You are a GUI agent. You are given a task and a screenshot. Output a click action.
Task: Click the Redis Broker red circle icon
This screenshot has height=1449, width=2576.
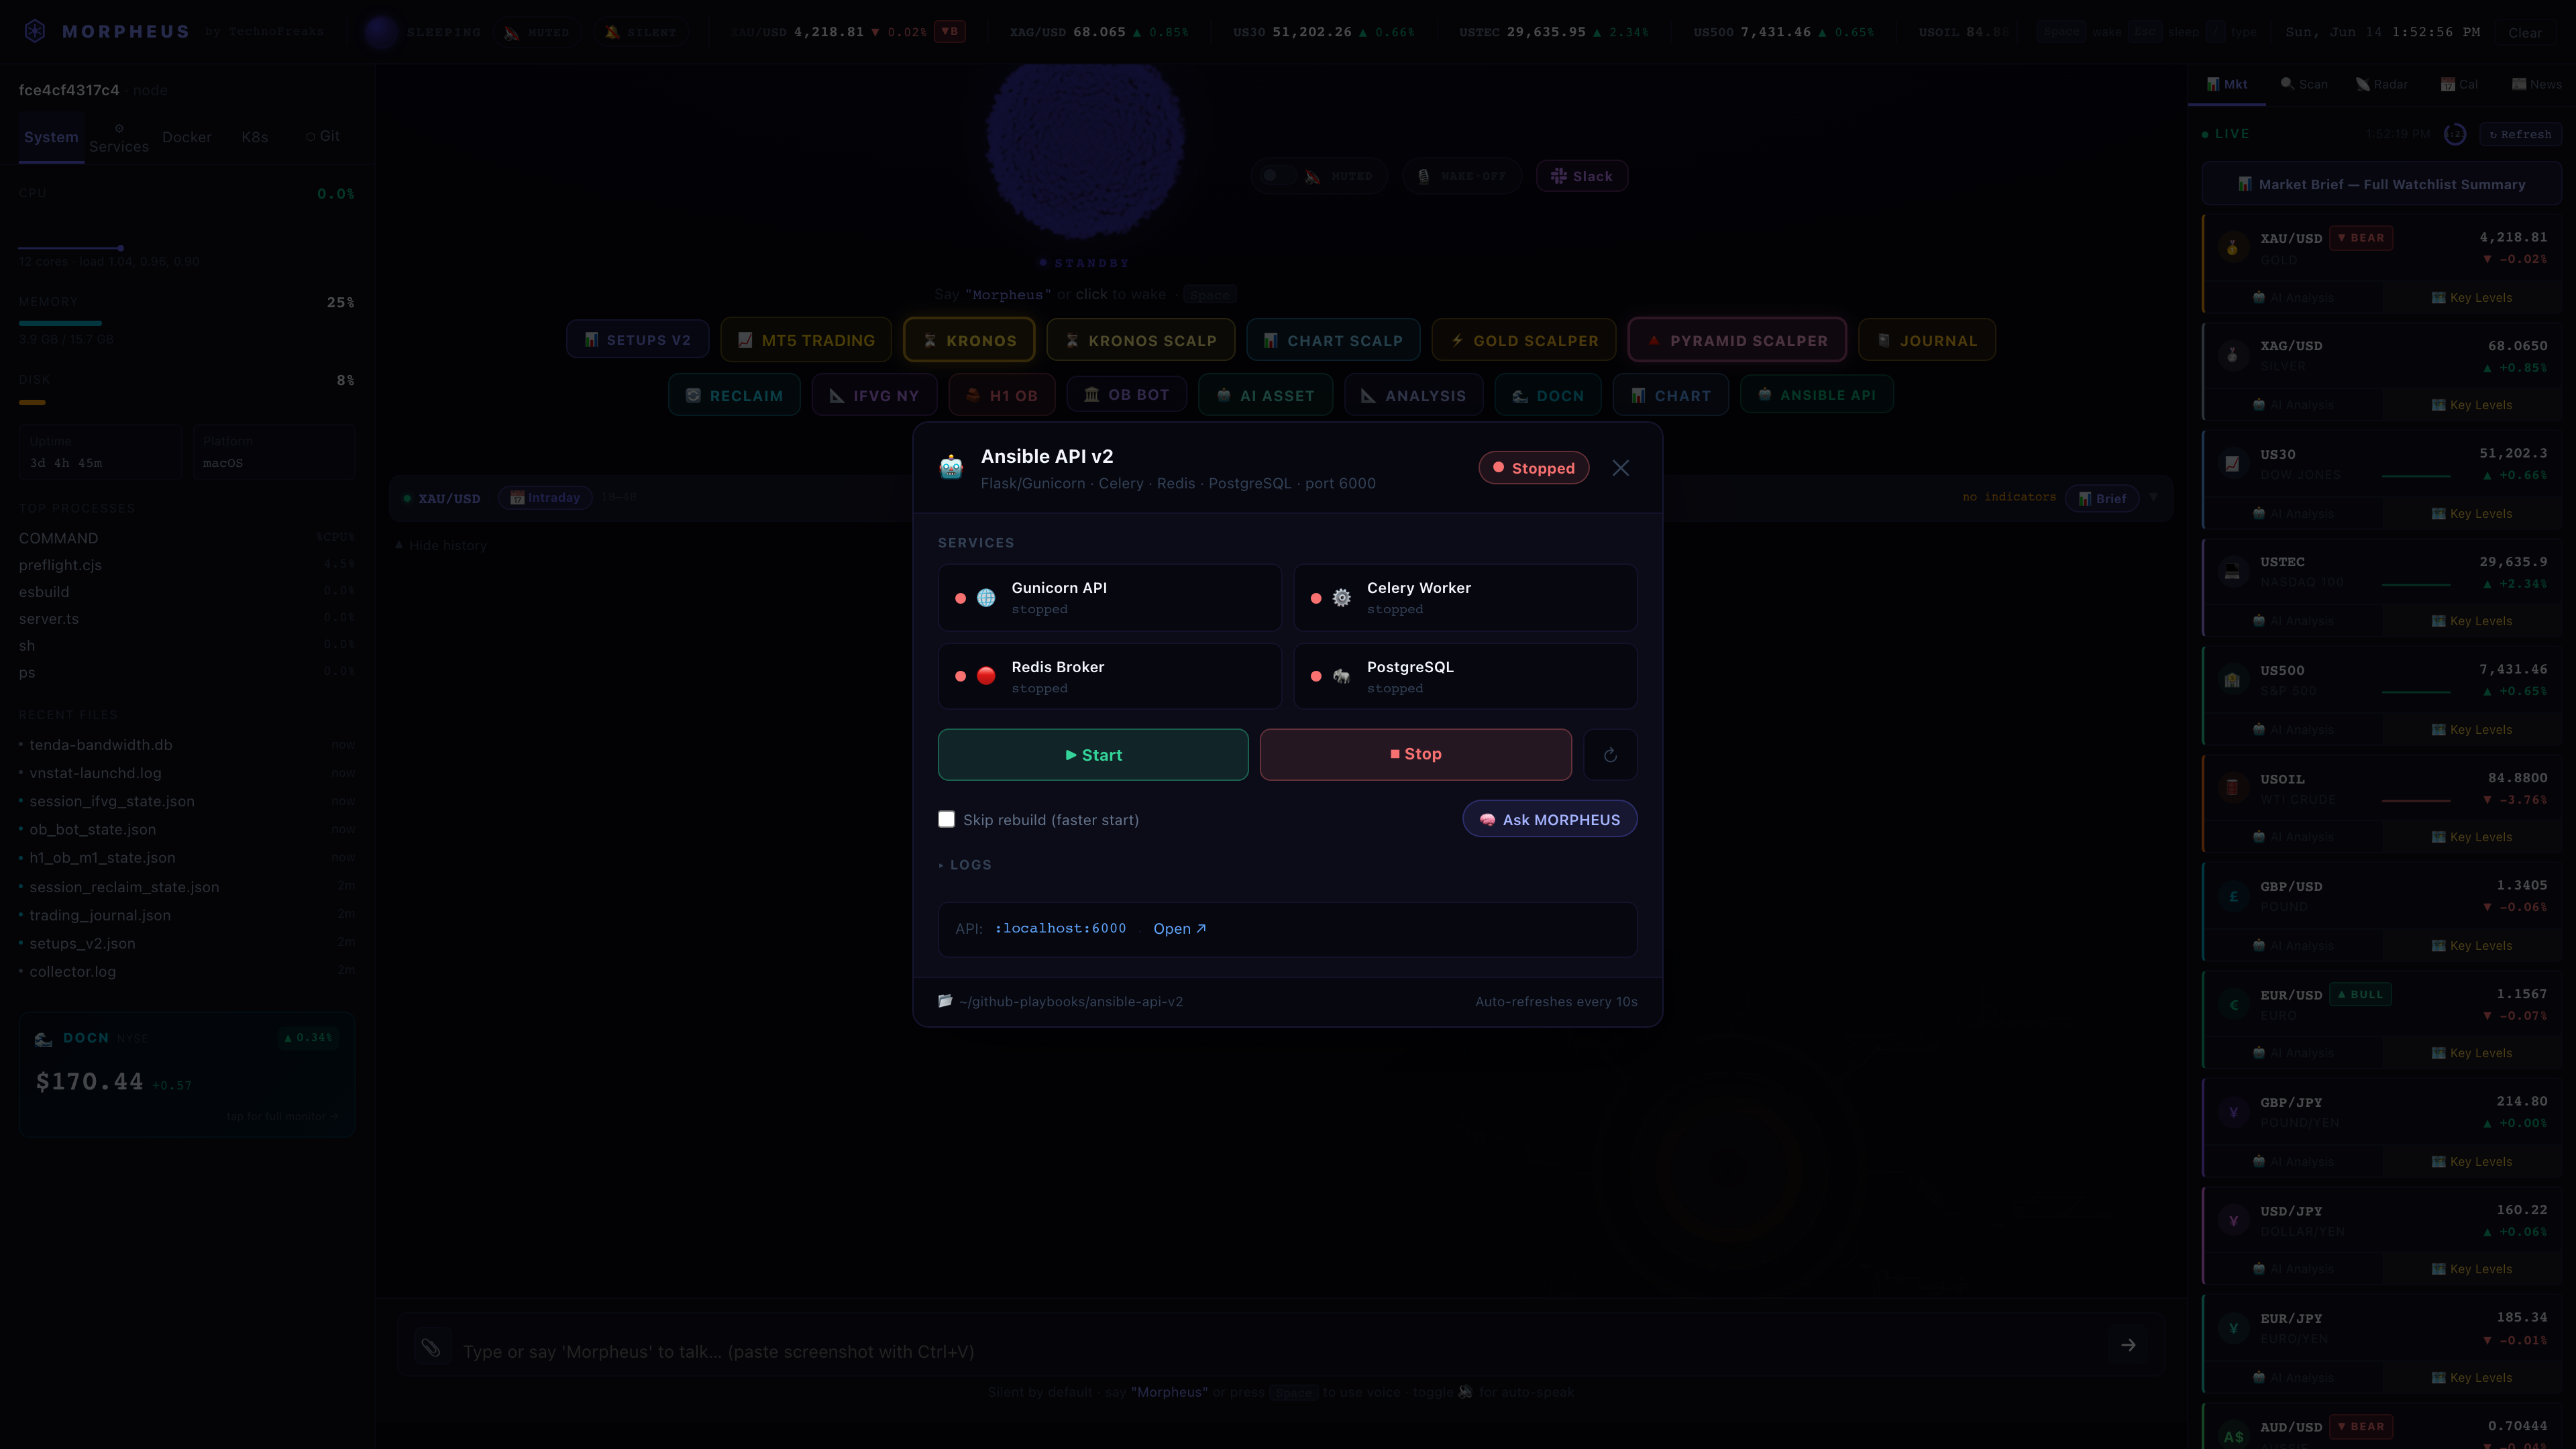click(986, 676)
